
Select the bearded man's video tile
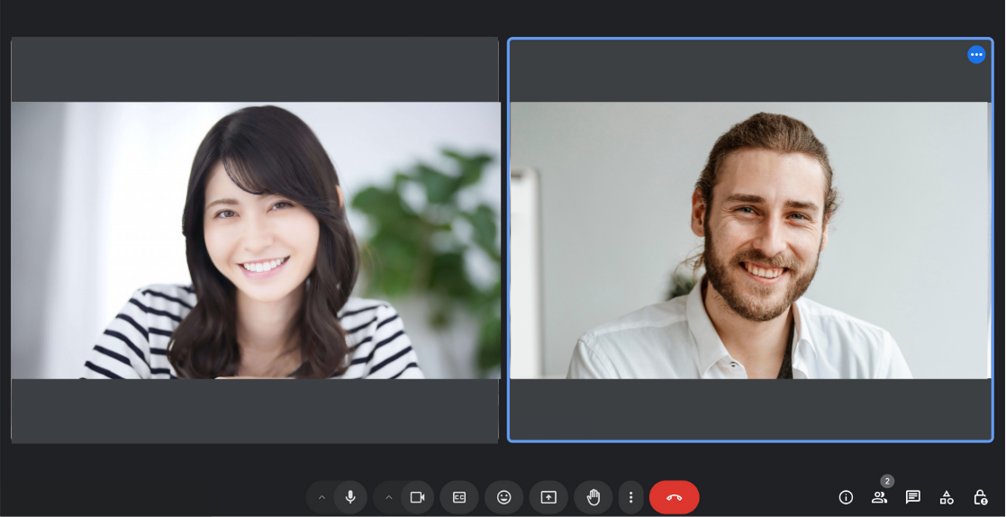[750, 240]
